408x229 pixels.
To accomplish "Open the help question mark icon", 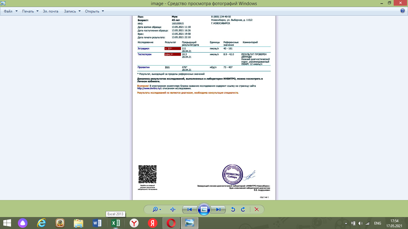I will pyautogui.click(x=402, y=11).
